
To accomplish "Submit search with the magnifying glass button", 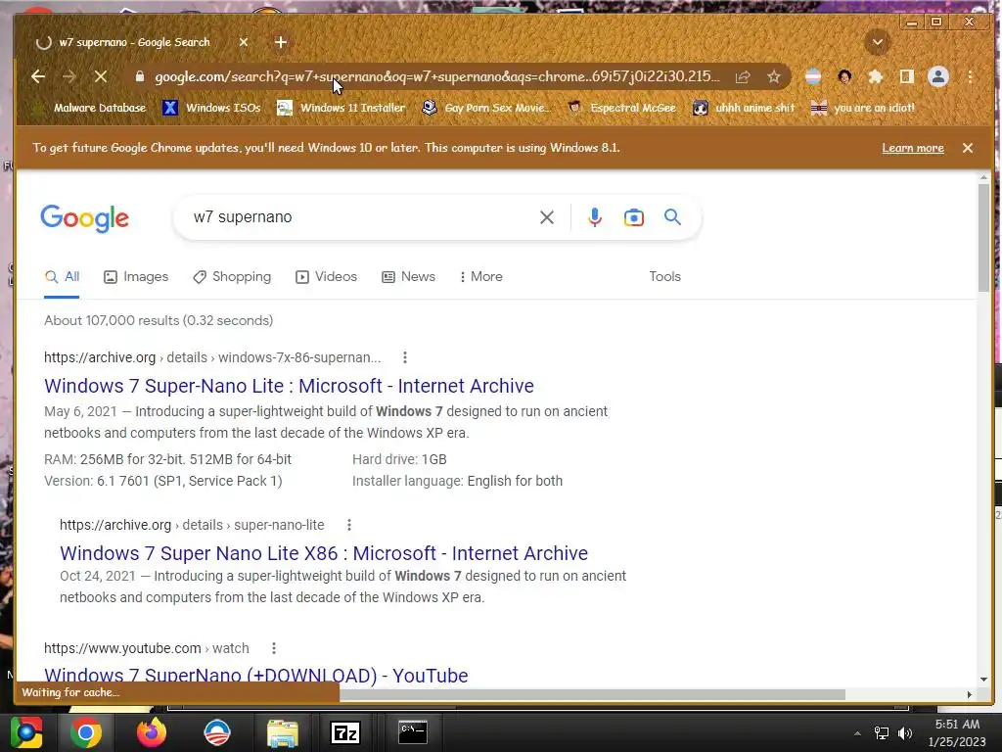I will click(x=672, y=217).
